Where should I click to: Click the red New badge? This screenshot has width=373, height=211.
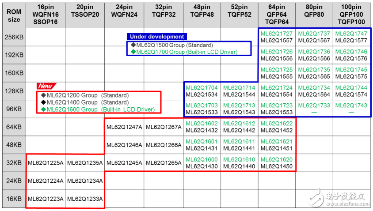coord(46,86)
